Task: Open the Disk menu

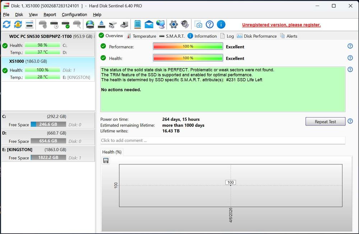Action: 19,15
